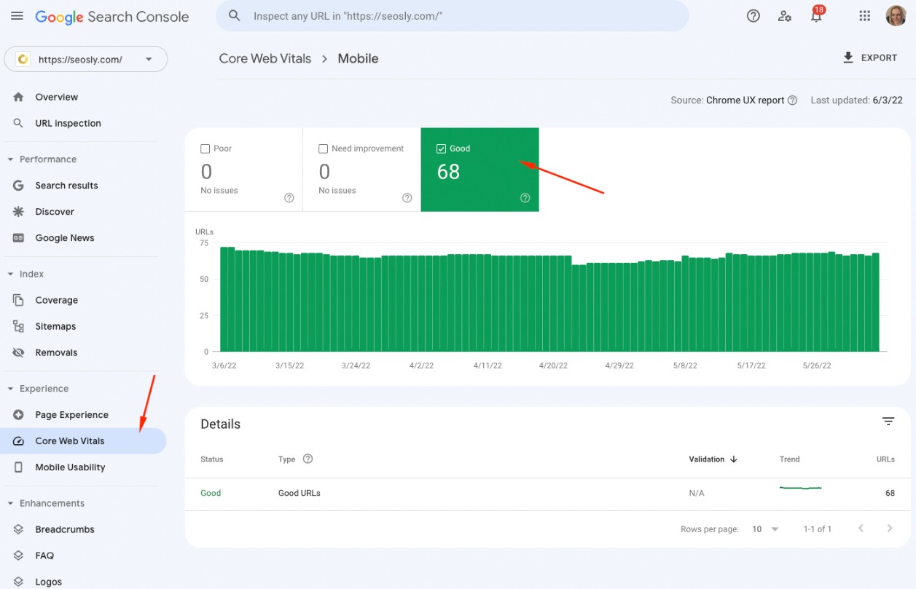Enable the Need improvement checkbox

coord(324,149)
